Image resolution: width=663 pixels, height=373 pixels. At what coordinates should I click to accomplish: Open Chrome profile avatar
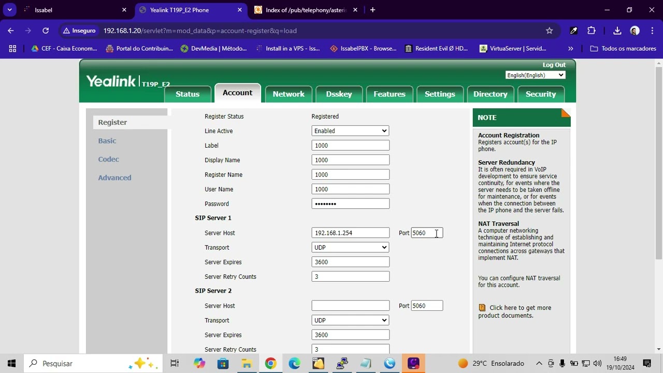635,31
